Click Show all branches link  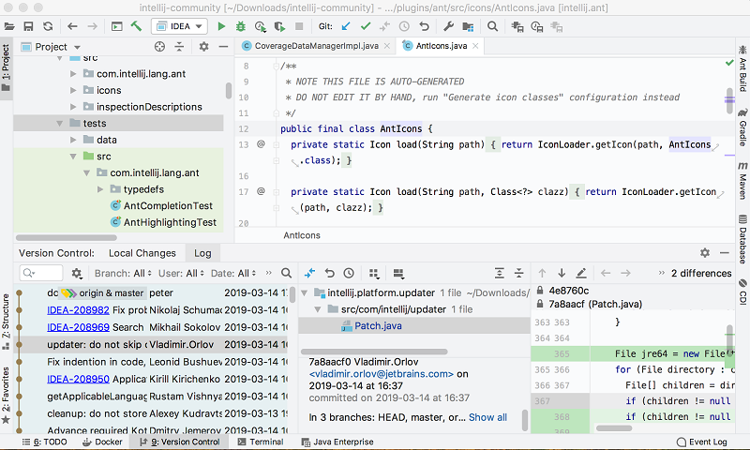click(x=487, y=417)
